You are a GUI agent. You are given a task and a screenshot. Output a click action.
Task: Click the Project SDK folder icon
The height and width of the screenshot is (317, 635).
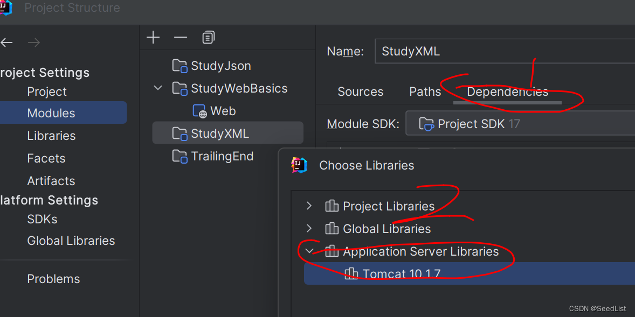[x=426, y=124]
